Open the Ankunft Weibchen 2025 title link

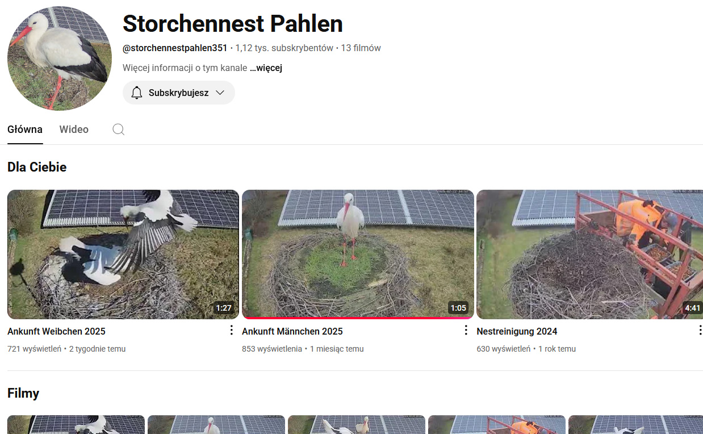[56, 331]
